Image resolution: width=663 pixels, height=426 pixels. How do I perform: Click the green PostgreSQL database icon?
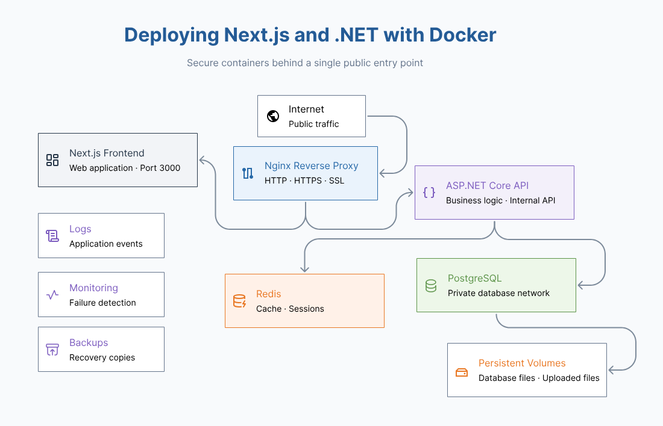tap(431, 286)
